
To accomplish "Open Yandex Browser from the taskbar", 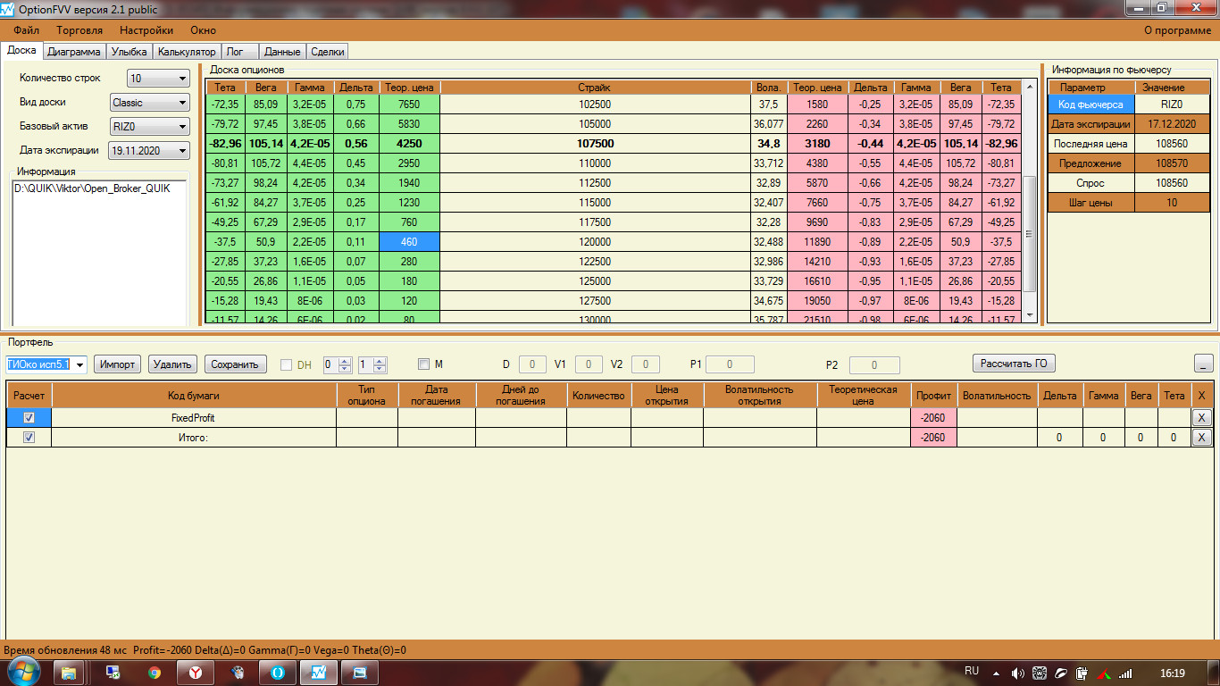I will pyautogui.click(x=195, y=673).
